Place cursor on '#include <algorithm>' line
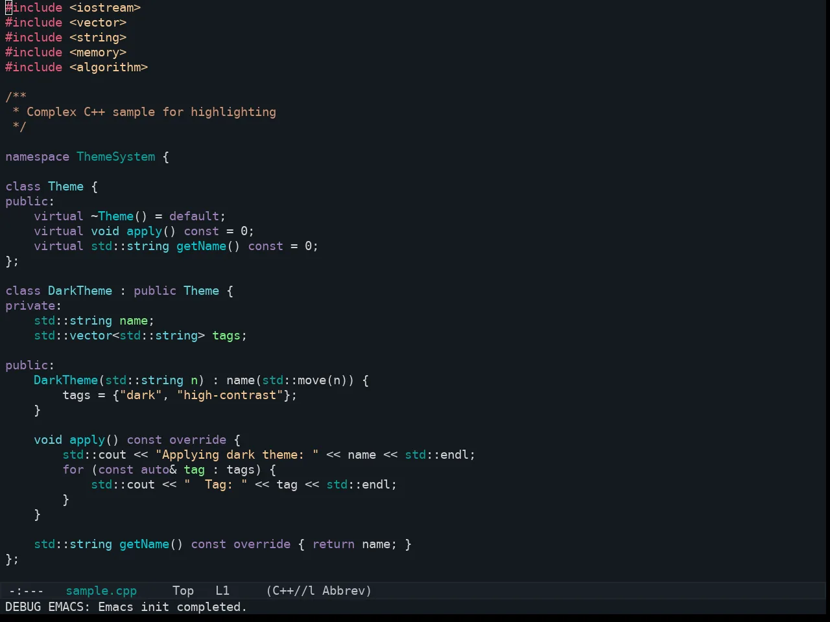830x622 pixels. tap(77, 67)
